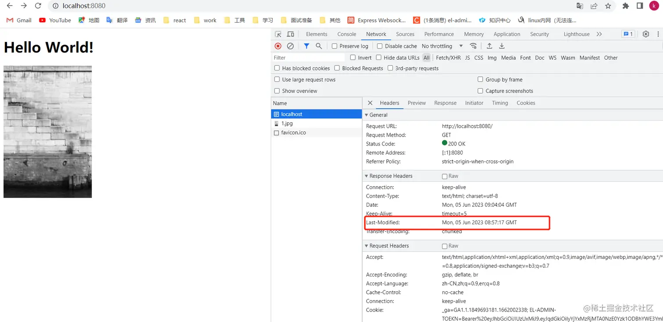Import a HAR file with upload icon
Screen dimensions: 663x322
click(x=489, y=46)
